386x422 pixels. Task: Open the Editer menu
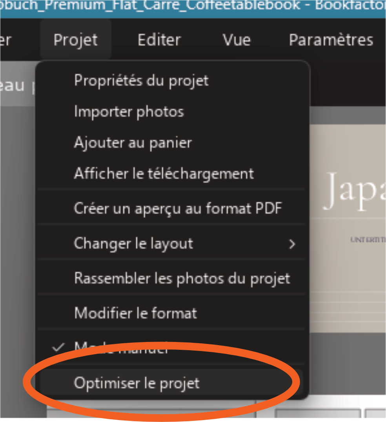pyautogui.click(x=159, y=40)
